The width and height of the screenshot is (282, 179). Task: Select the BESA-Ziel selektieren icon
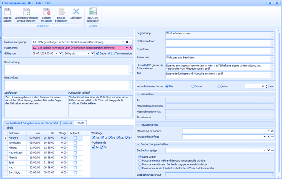coord(93,12)
